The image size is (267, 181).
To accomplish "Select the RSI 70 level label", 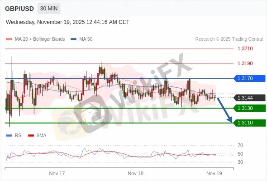I will click(x=240, y=145).
